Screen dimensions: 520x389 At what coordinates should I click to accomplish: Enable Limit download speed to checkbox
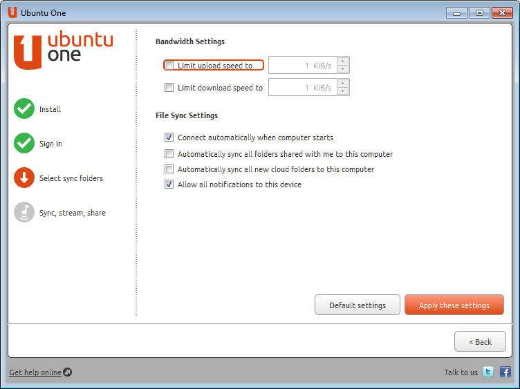click(169, 88)
